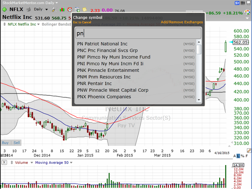Toggle the L logarithmic scale option
This screenshot has height=189, width=252.
click(x=238, y=156)
